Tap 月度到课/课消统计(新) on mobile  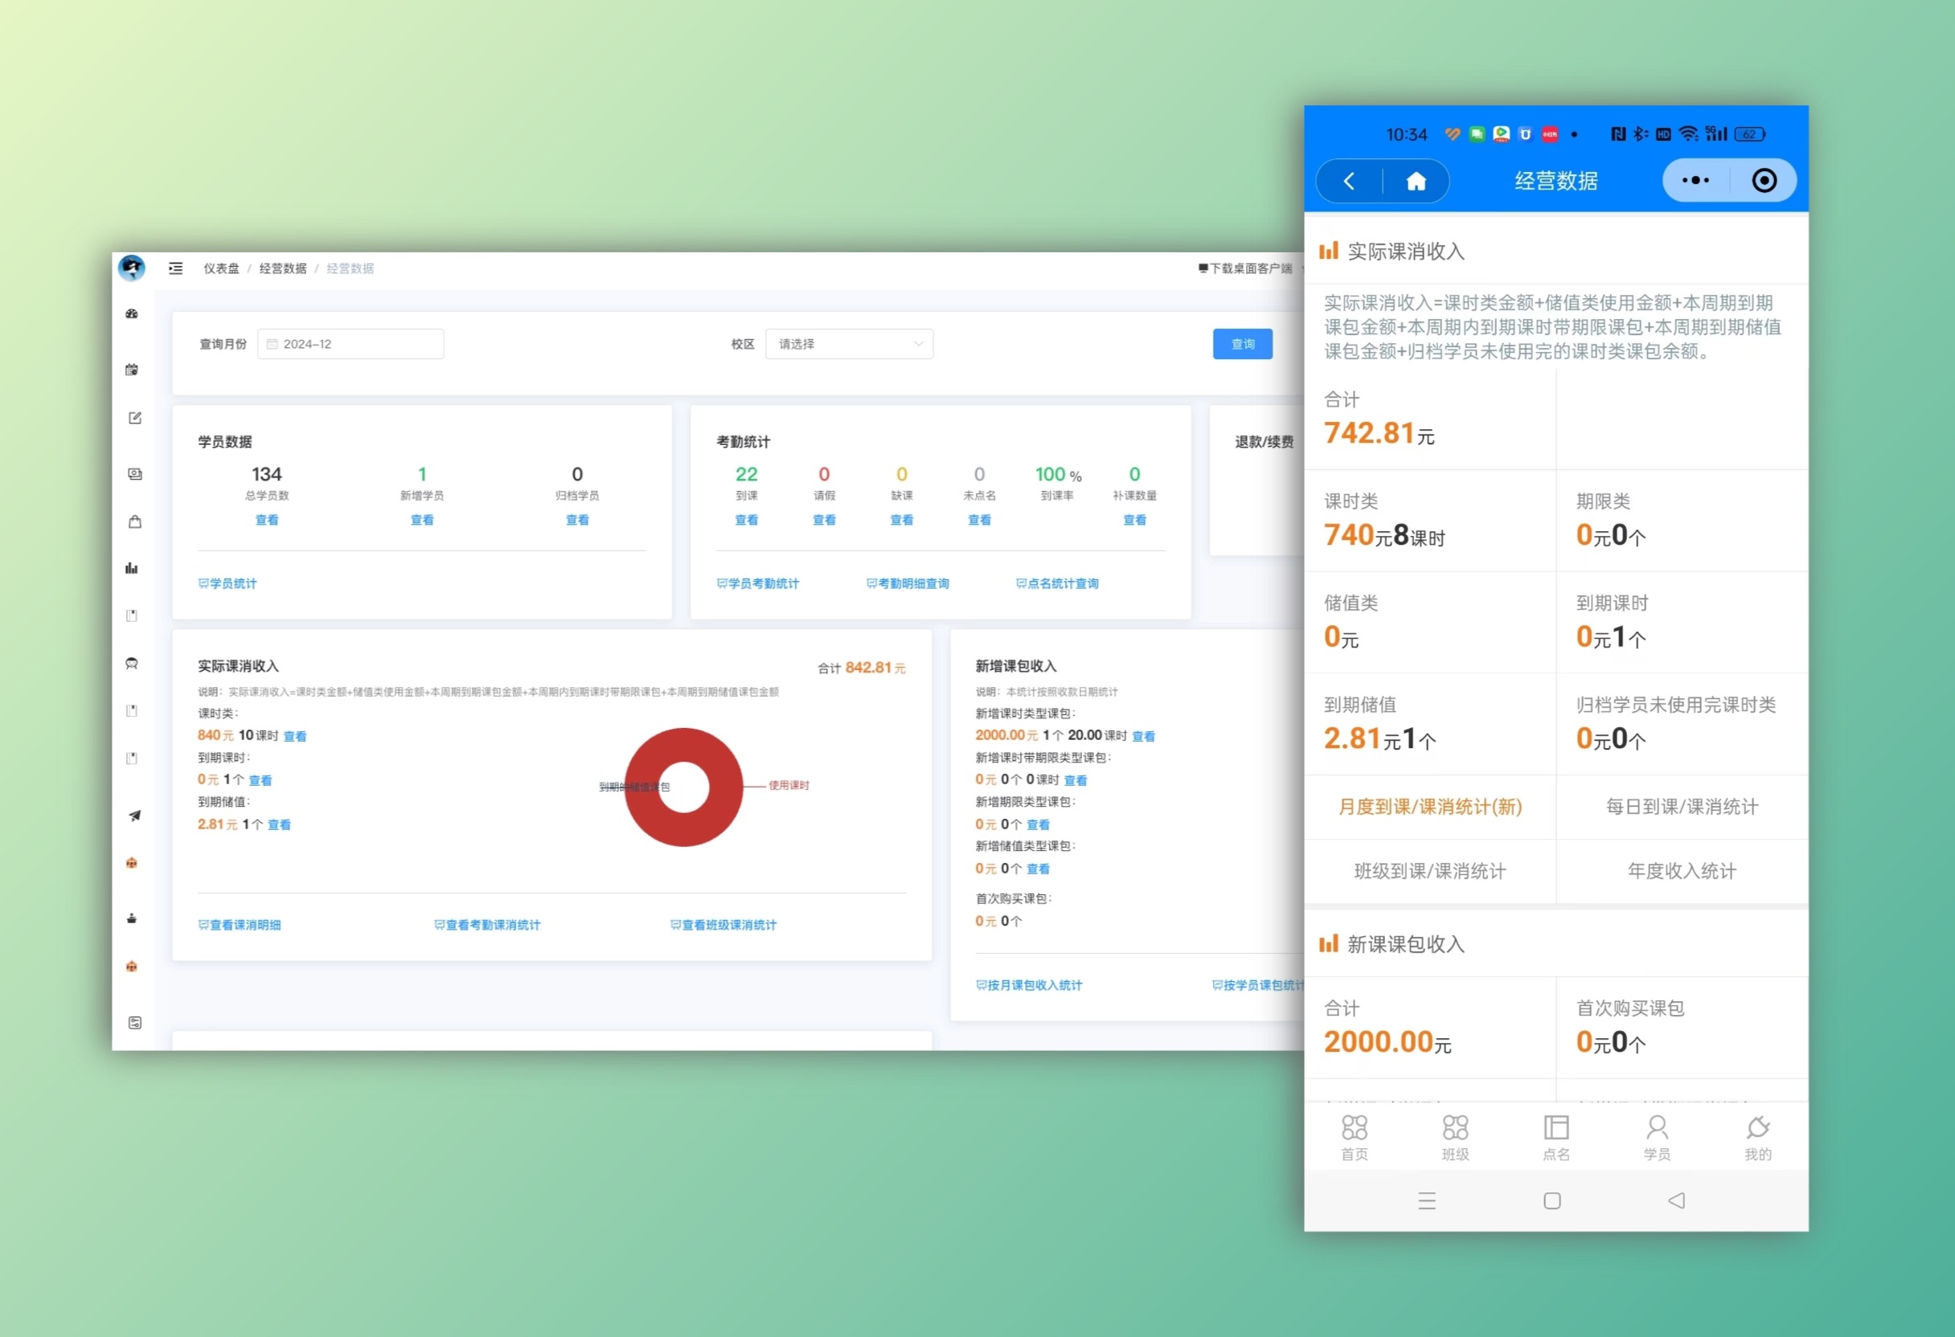click(1430, 808)
